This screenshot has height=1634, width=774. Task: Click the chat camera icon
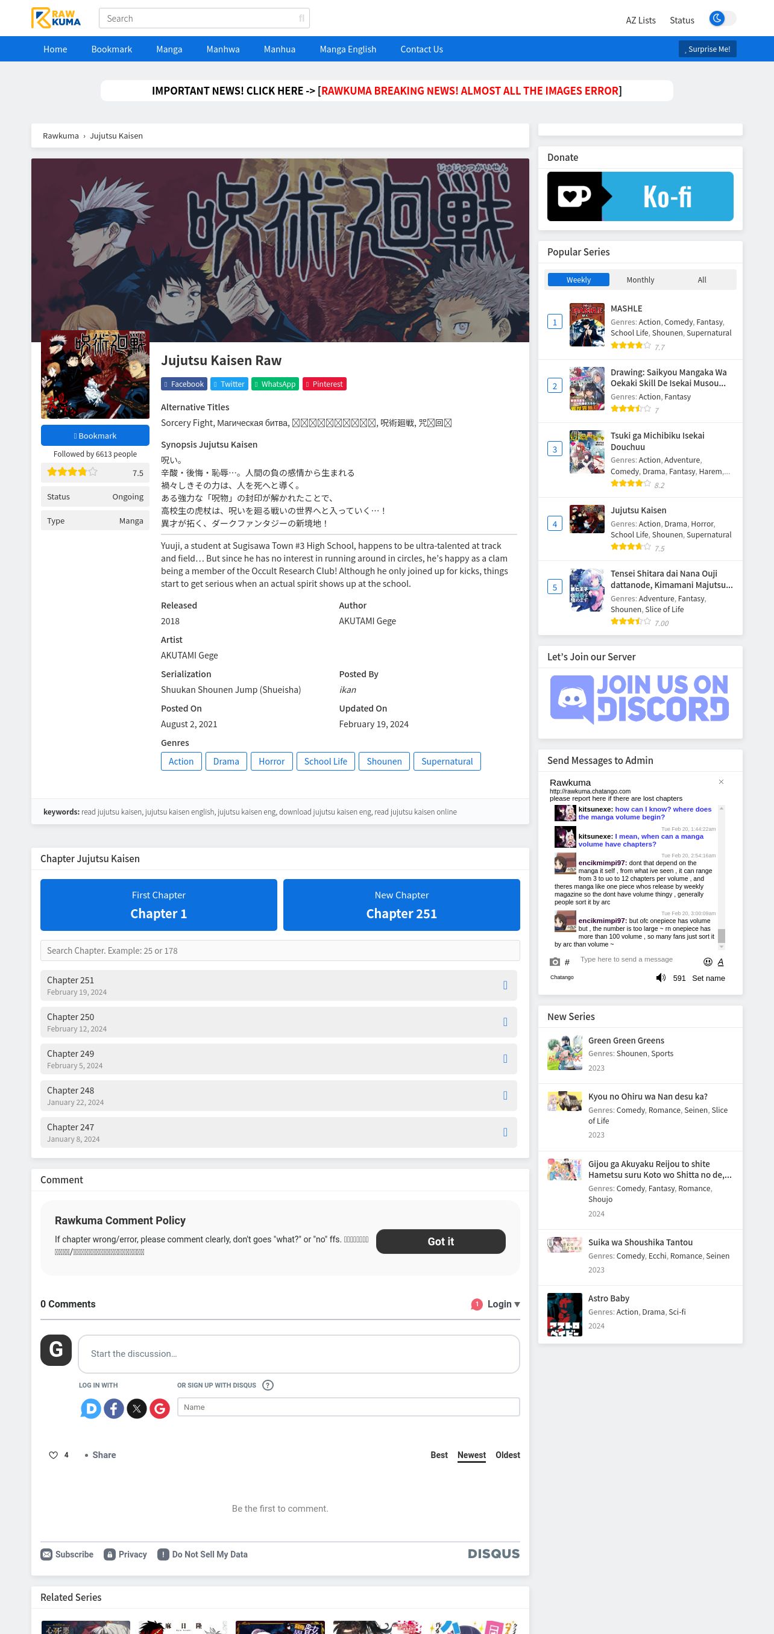point(555,962)
